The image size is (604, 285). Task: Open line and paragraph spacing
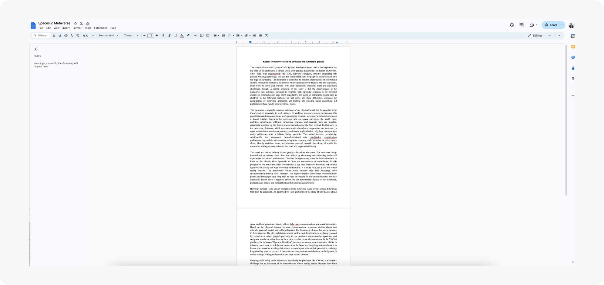pyautogui.click(x=223, y=36)
